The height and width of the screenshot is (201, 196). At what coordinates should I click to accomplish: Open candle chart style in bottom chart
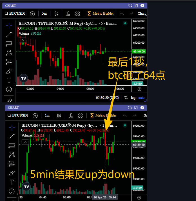59,116
